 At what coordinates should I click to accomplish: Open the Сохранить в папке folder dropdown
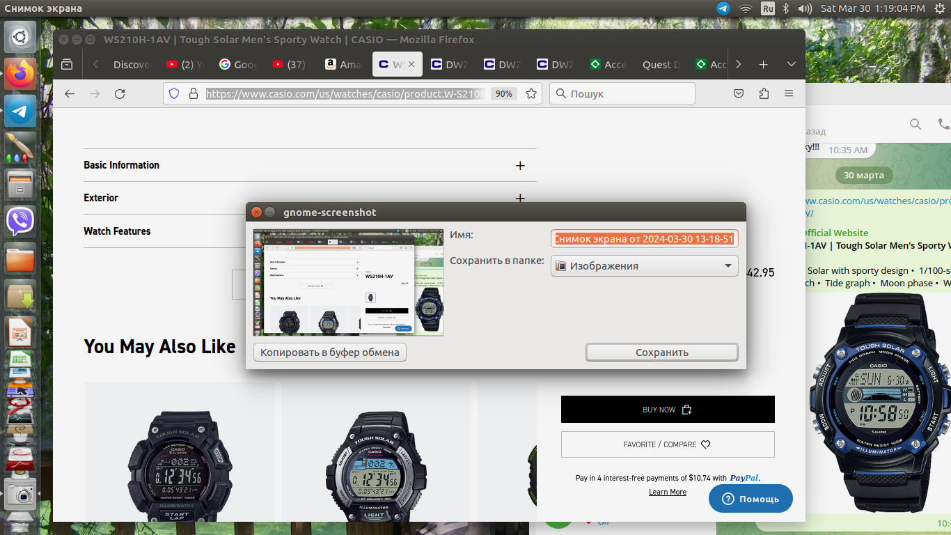tap(645, 265)
